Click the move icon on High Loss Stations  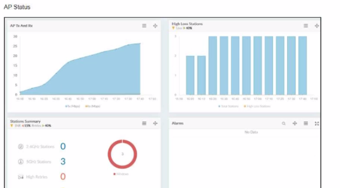[317, 26]
